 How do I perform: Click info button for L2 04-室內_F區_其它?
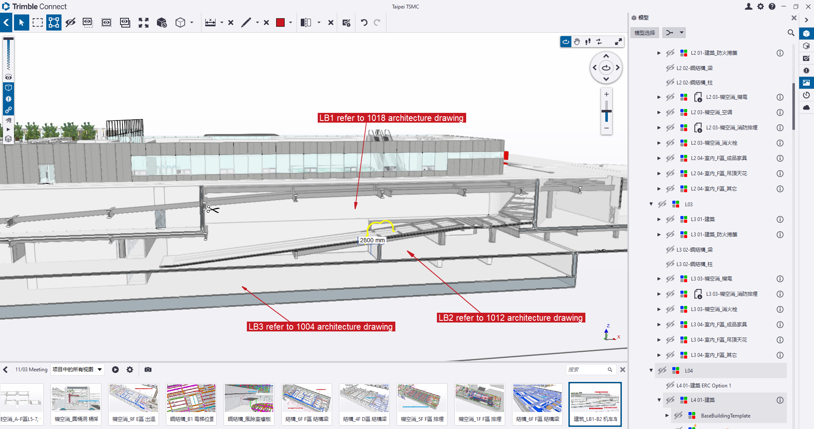pos(780,189)
